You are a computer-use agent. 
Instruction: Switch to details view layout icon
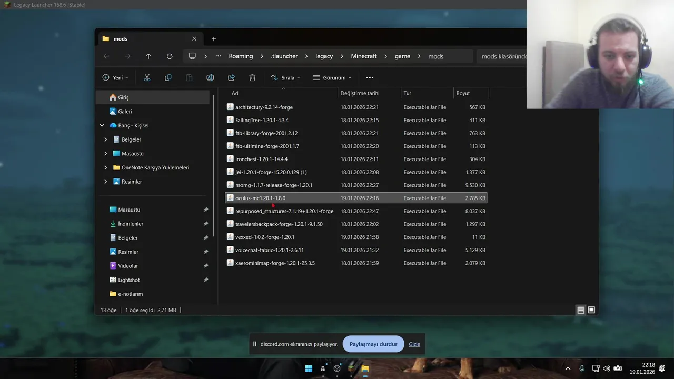point(581,310)
